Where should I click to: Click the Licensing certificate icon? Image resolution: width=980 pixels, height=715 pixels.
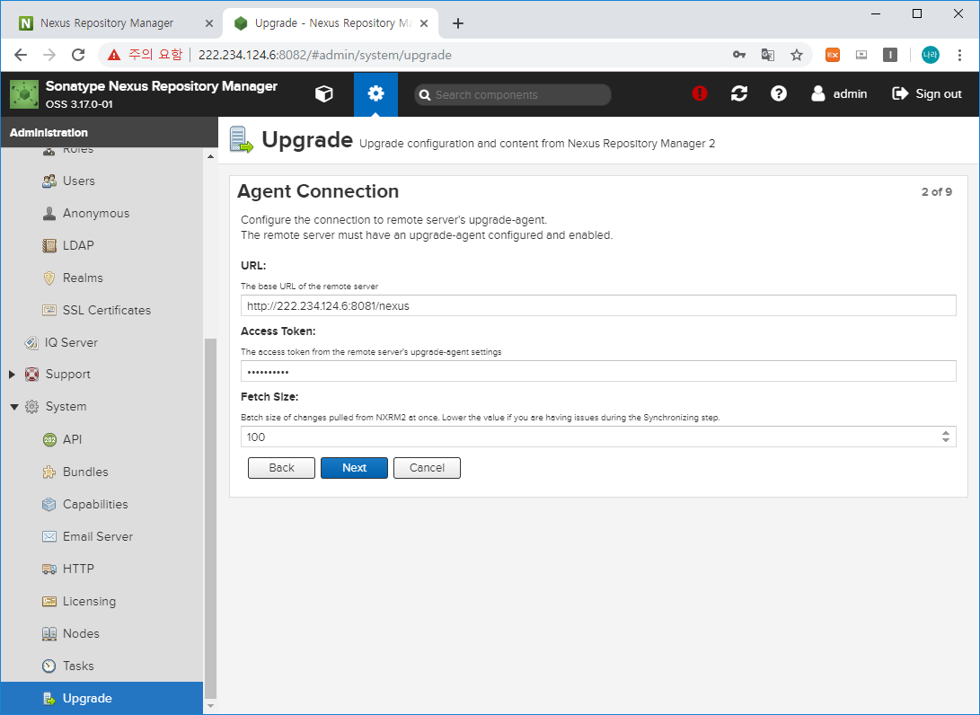tap(49, 601)
